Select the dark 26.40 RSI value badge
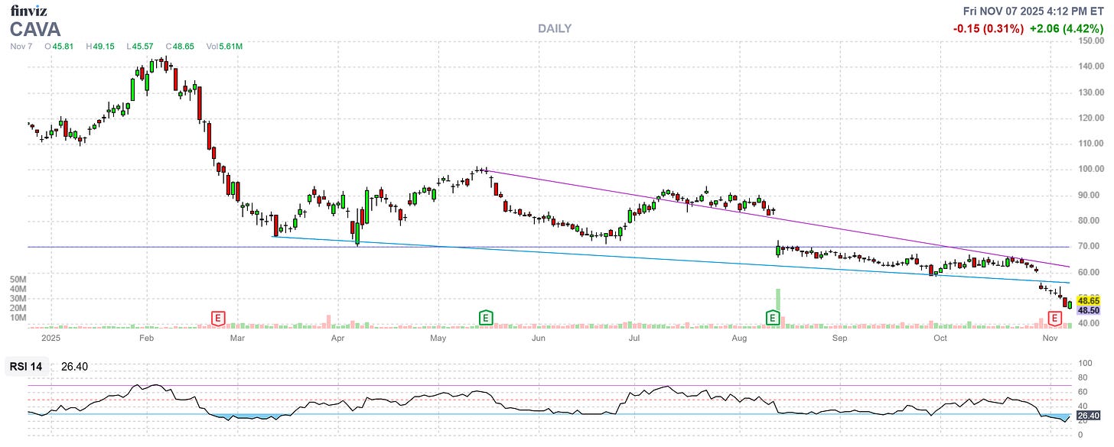This screenshot has width=1114, height=447. (x=1086, y=415)
